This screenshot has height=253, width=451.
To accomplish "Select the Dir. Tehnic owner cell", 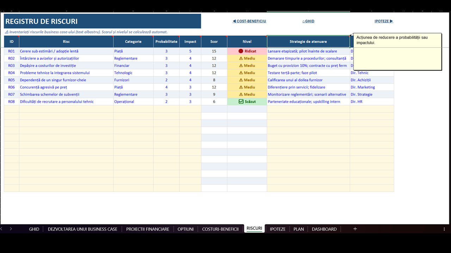I will pyautogui.click(x=372, y=73).
